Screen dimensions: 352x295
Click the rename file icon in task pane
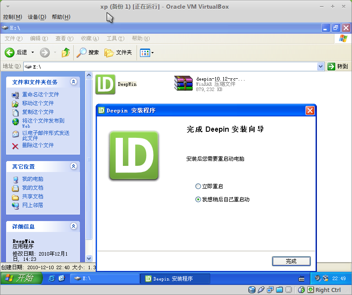pos(15,95)
